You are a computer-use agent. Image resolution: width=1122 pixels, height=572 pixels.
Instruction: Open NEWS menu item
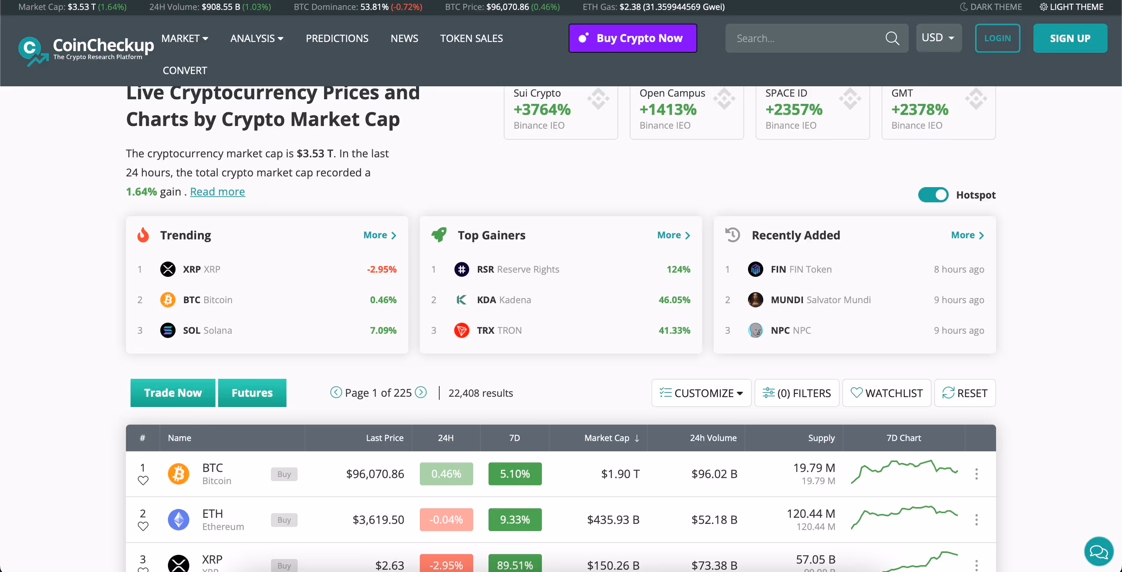coord(404,38)
